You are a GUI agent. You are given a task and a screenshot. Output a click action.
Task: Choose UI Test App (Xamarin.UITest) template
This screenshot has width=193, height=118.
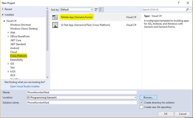click(x=96, y=25)
